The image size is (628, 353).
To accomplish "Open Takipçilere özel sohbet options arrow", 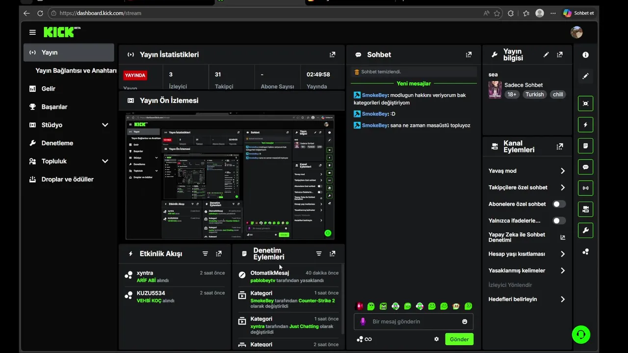I will point(563,188).
